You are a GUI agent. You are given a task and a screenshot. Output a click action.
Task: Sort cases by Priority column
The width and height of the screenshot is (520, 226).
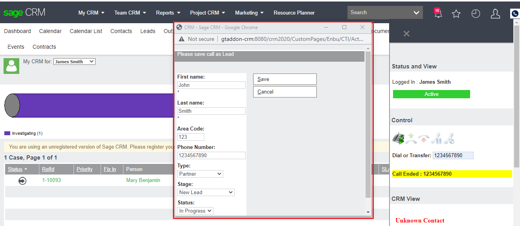point(85,169)
